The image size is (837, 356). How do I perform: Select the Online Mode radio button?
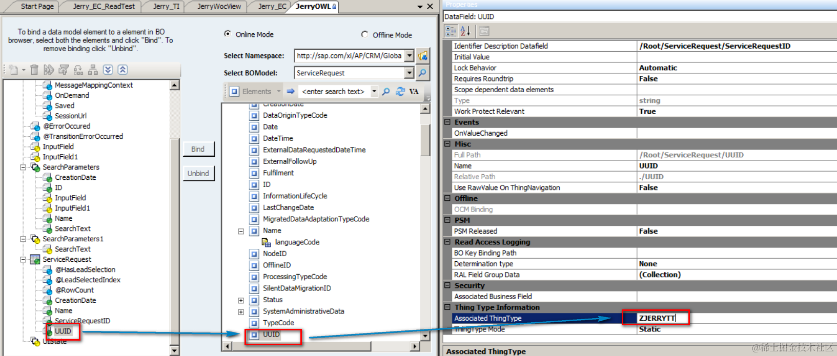[x=228, y=34]
